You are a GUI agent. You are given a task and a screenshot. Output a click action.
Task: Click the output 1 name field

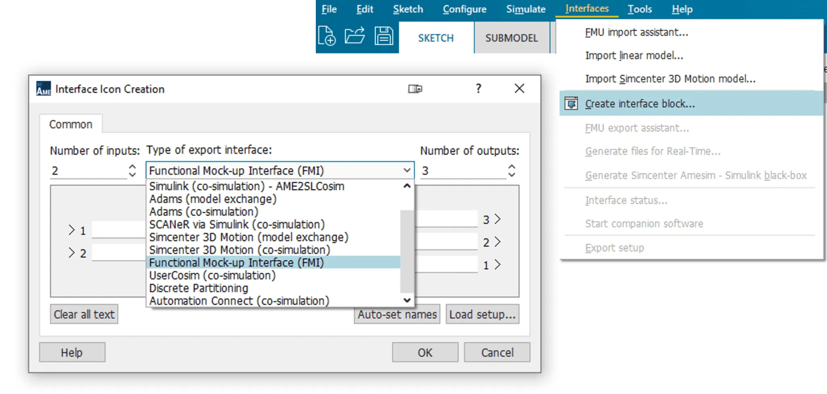click(x=447, y=264)
